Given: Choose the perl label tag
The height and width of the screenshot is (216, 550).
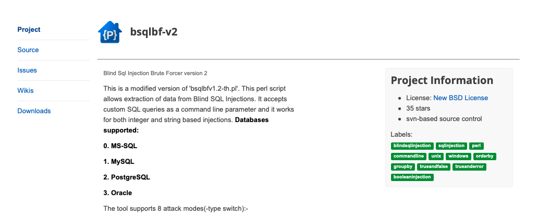Looking at the screenshot, I should point(476,146).
